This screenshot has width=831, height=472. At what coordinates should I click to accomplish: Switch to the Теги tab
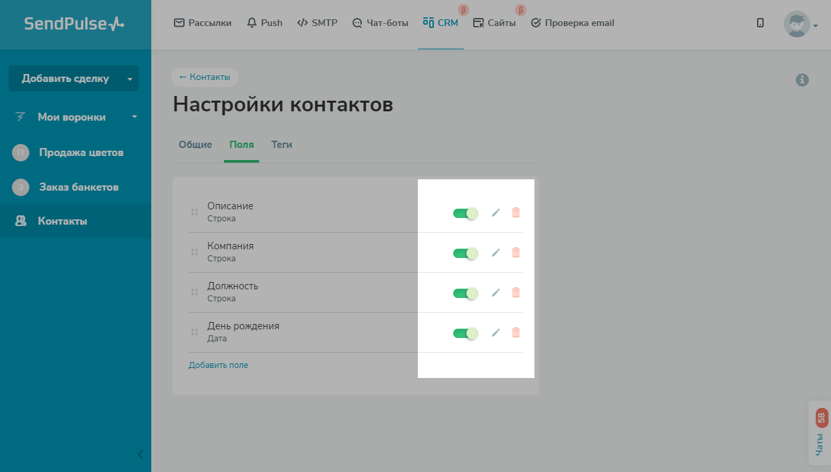(x=281, y=145)
